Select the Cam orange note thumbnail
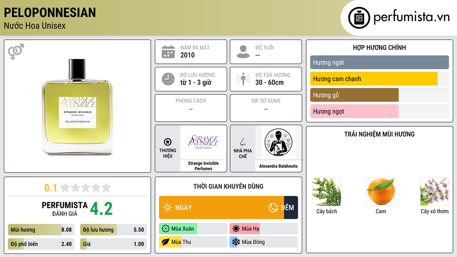The image size is (457, 257). 381,192
